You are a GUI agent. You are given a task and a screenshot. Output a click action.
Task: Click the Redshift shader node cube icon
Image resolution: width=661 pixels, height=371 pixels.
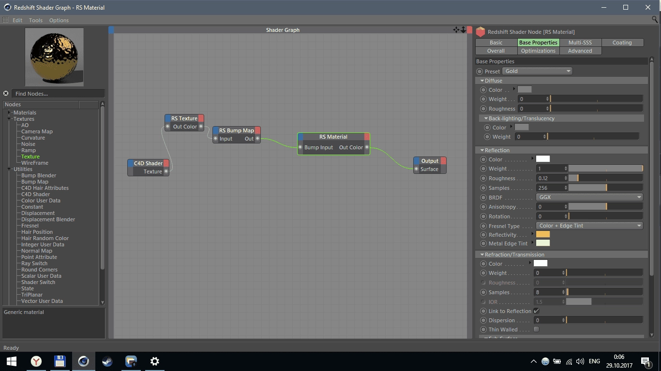click(481, 32)
